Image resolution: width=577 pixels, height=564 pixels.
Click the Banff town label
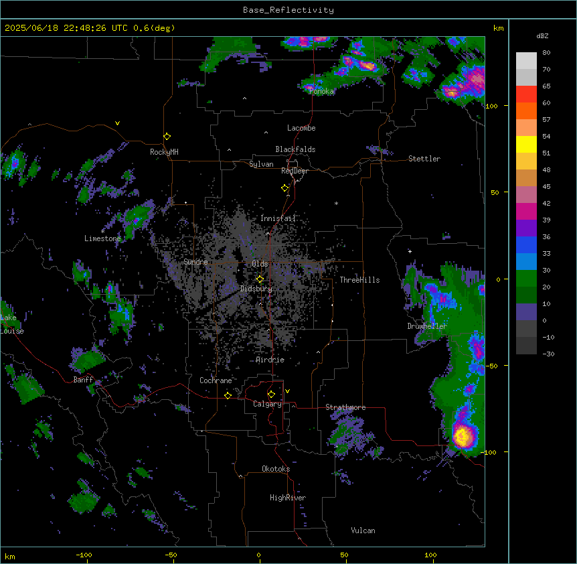pyautogui.click(x=83, y=380)
